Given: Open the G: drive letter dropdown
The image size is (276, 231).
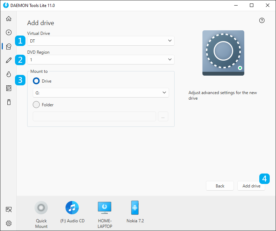Looking at the screenshot, I should click(x=101, y=93).
